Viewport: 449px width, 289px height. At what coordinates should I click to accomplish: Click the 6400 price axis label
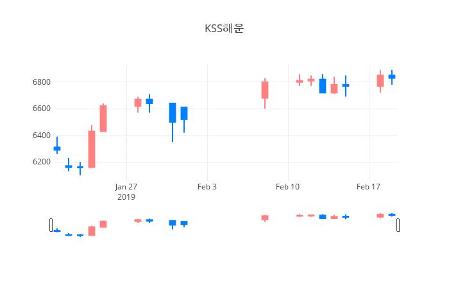42,136
